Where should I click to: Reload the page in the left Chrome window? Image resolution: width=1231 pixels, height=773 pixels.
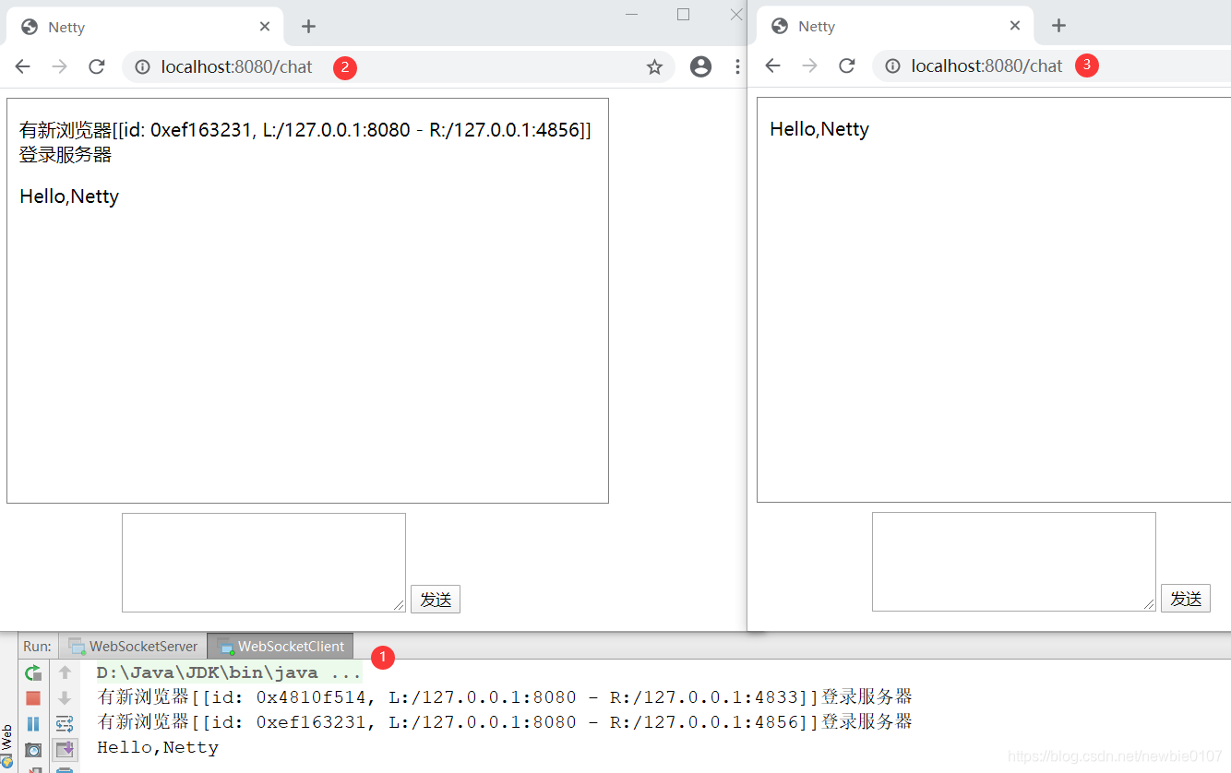point(96,66)
